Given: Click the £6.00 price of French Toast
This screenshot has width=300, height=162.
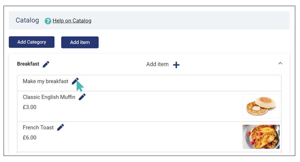Looking at the screenshot, I should (x=29, y=138).
